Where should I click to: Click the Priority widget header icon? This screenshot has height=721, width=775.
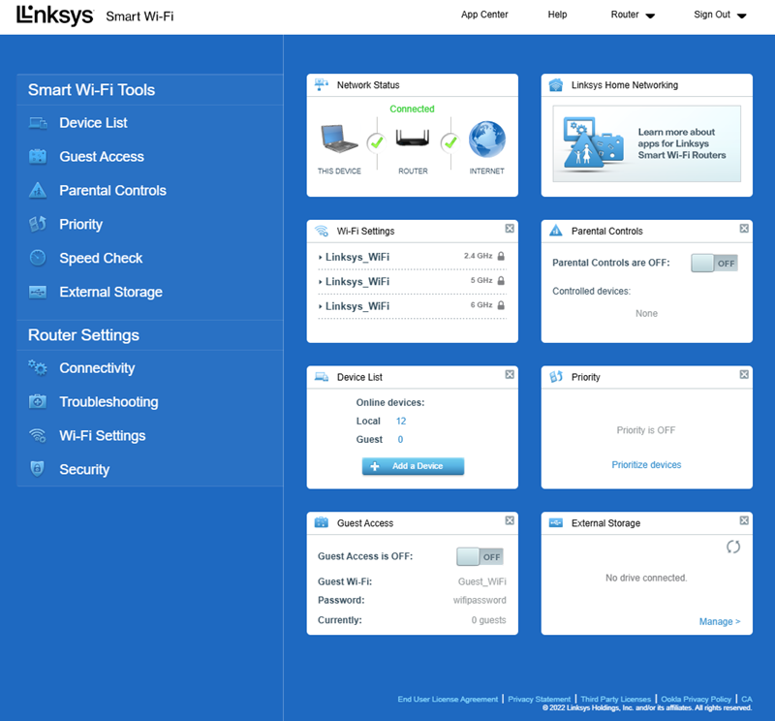click(x=555, y=377)
